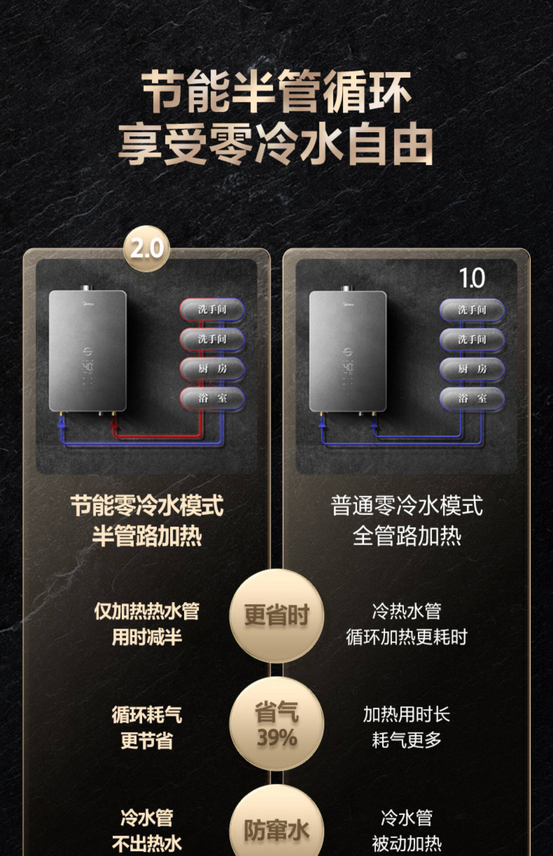Viewport: 553px width, 856px height.
Task: Click the 节能零冷水模式 heading
Action: (x=147, y=505)
